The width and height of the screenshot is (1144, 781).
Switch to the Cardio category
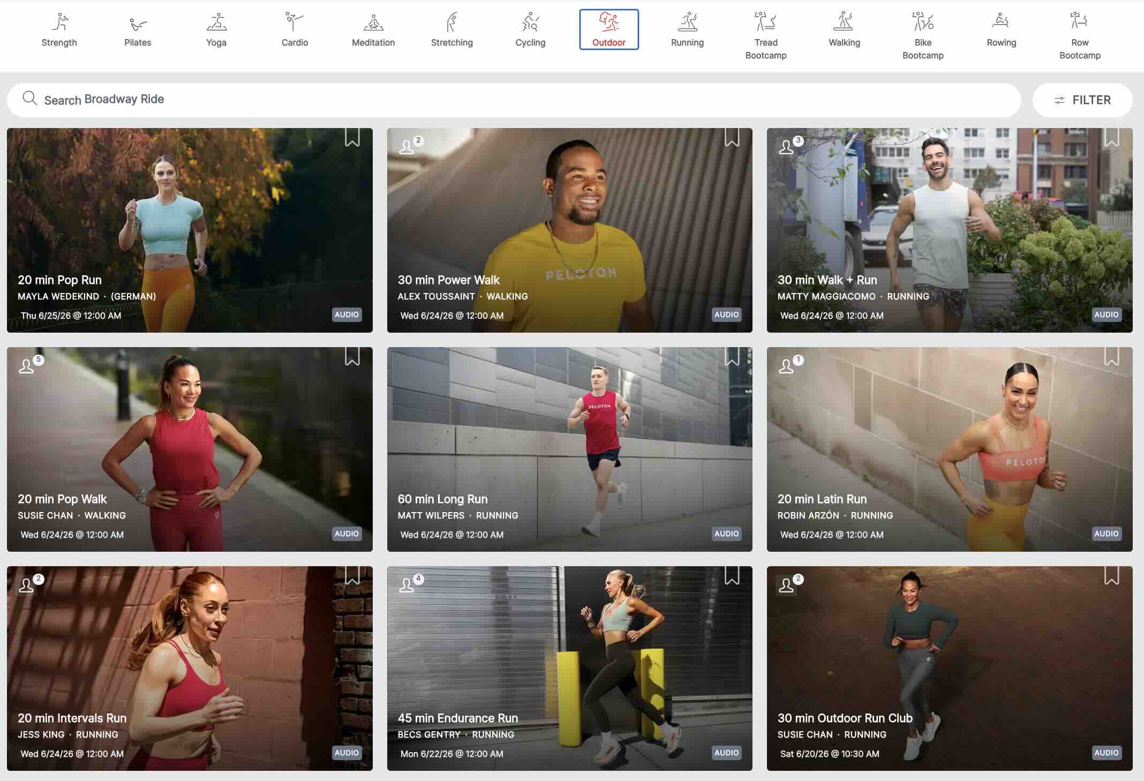pyautogui.click(x=295, y=29)
